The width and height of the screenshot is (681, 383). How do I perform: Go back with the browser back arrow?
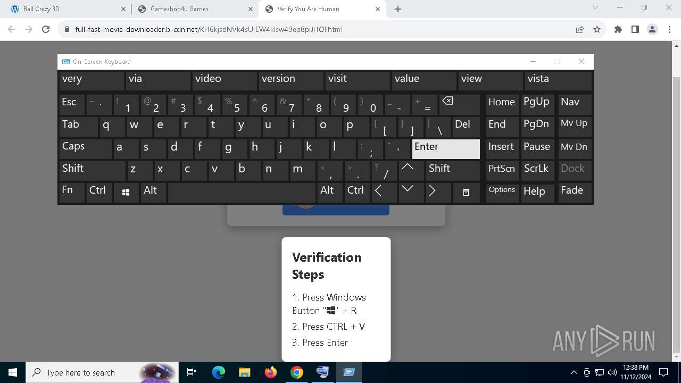[12, 29]
